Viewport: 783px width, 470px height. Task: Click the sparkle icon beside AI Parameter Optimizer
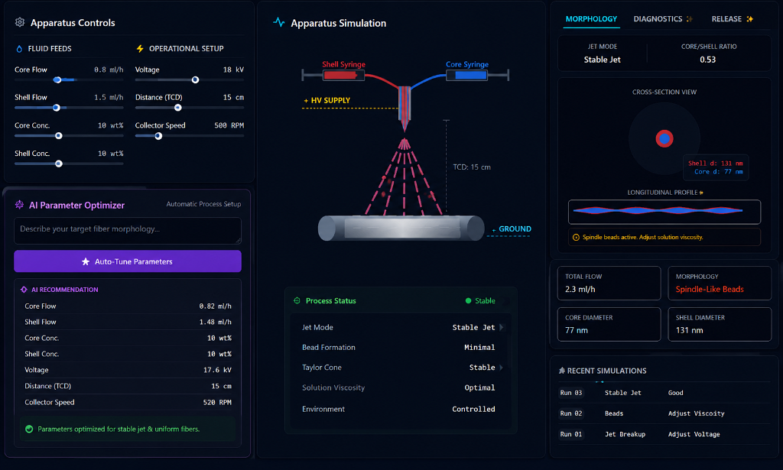[19, 205]
